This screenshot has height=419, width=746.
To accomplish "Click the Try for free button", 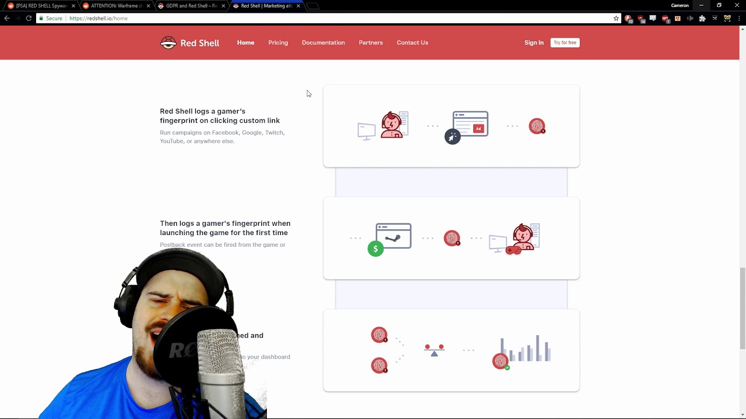I will click(x=565, y=42).
